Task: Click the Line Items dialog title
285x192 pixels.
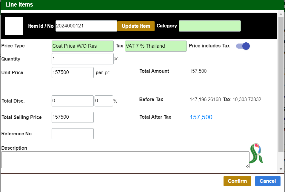Action: pos(19,4)
